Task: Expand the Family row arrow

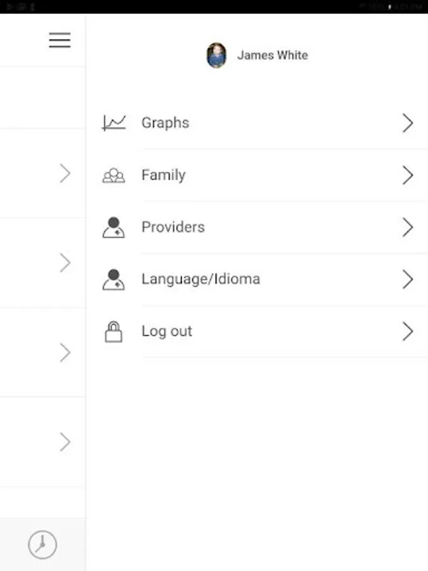Action: tap(408, 176)
